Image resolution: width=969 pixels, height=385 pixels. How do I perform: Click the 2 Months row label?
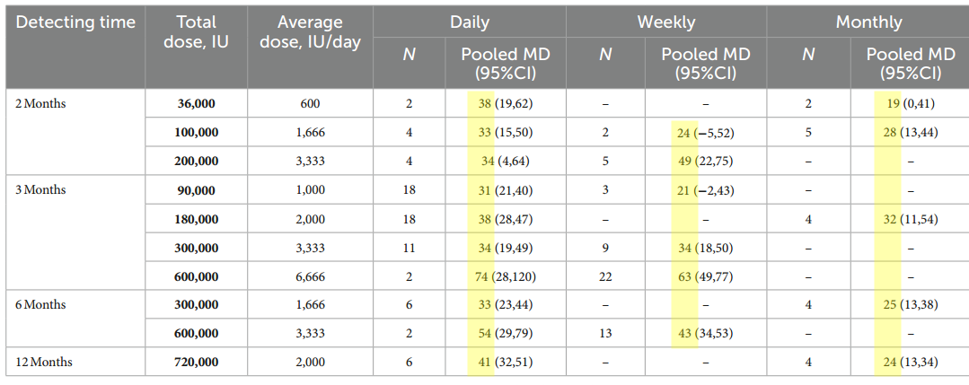coord(41,103)
